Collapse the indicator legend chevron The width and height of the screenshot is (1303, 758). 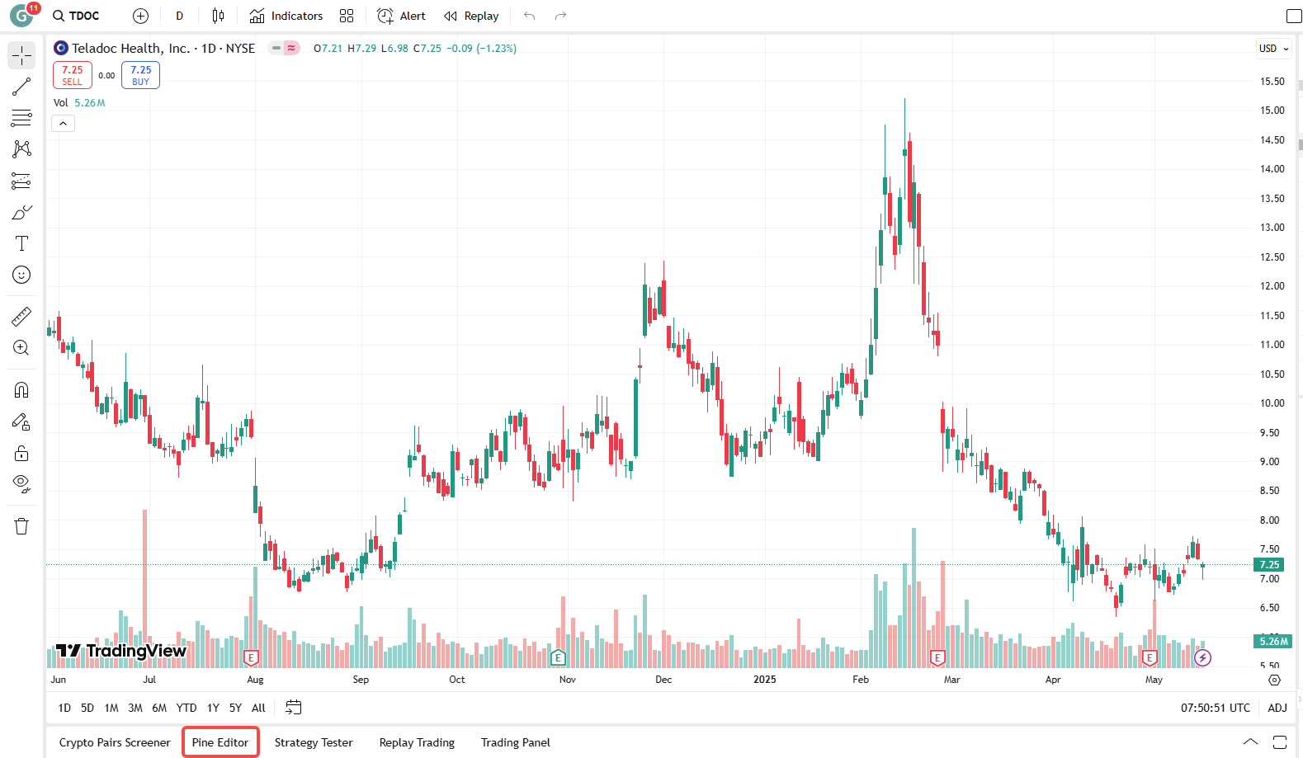click(x=64, y=124)
